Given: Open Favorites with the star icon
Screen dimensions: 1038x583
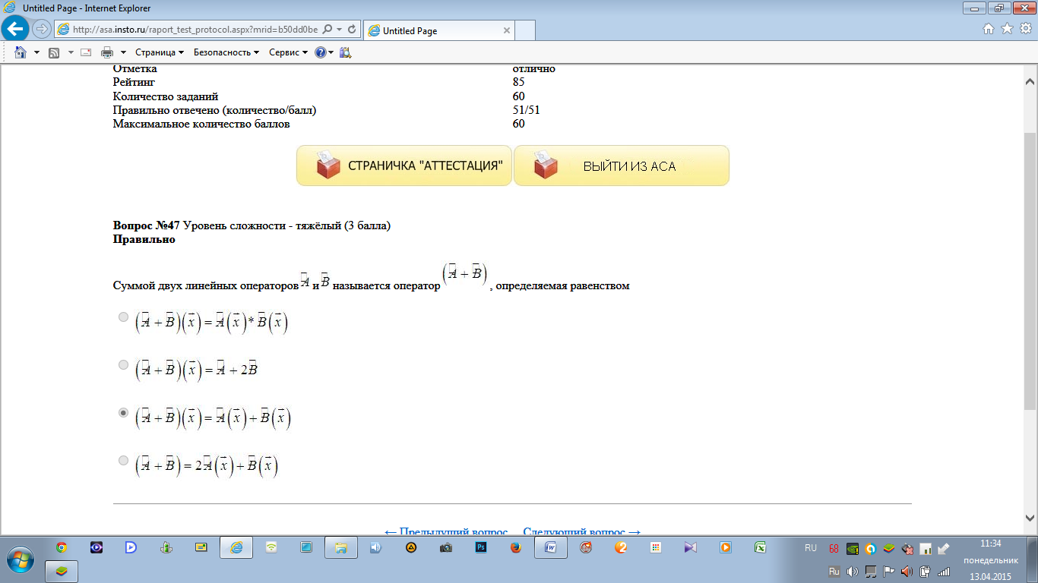Looking at the screenshot, I should point(1007,29).
